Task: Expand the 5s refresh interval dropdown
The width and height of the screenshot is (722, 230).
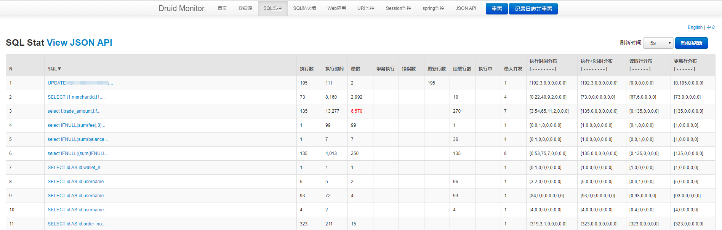Action: (x=658, y=43)
